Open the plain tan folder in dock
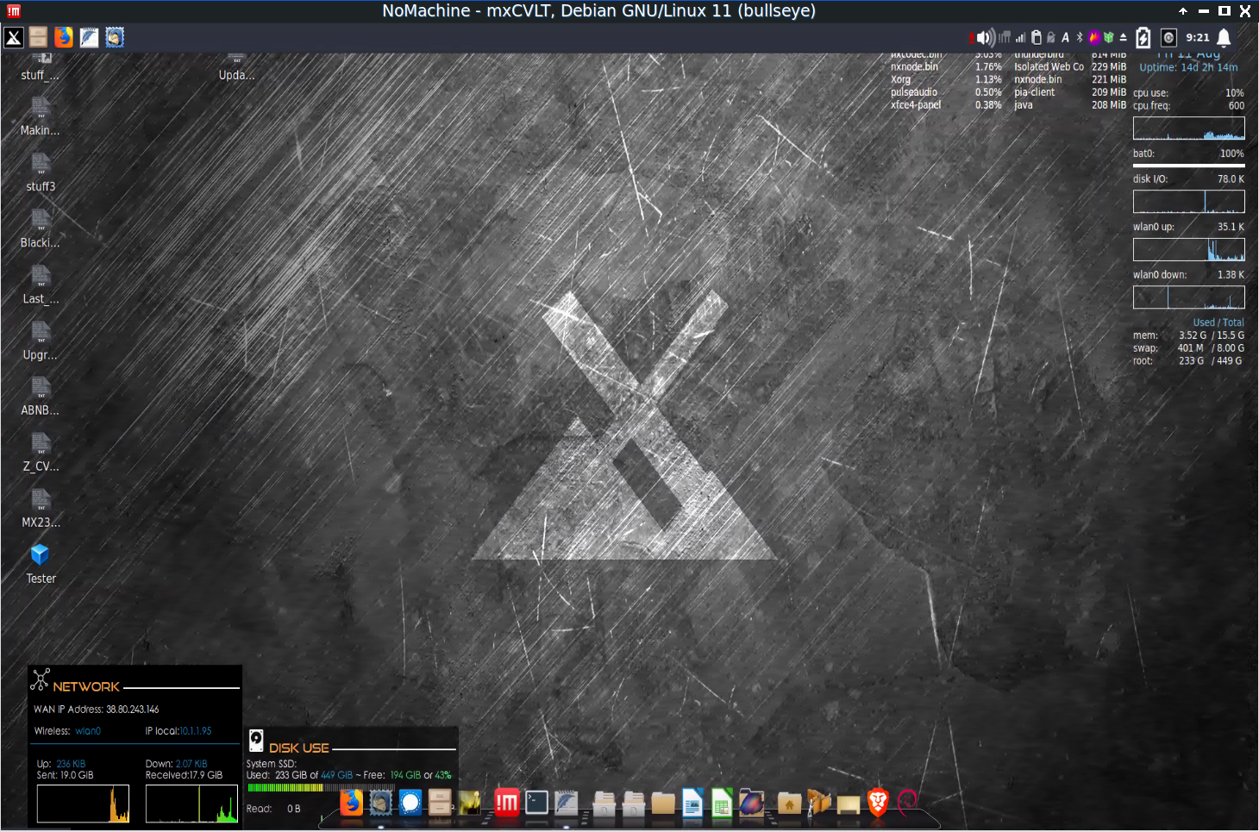 663,804
